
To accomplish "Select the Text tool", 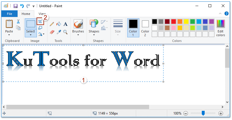I will (66, 24).
